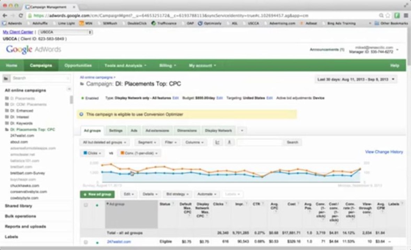Click the browser forward arrow
This screenshot has width=411, height=250.
pos(13,16)
